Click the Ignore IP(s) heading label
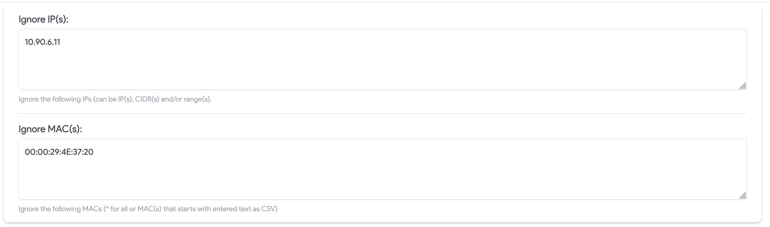Image resolution: width=770 pixels, height=227 pixels. [x=44, y=19]
